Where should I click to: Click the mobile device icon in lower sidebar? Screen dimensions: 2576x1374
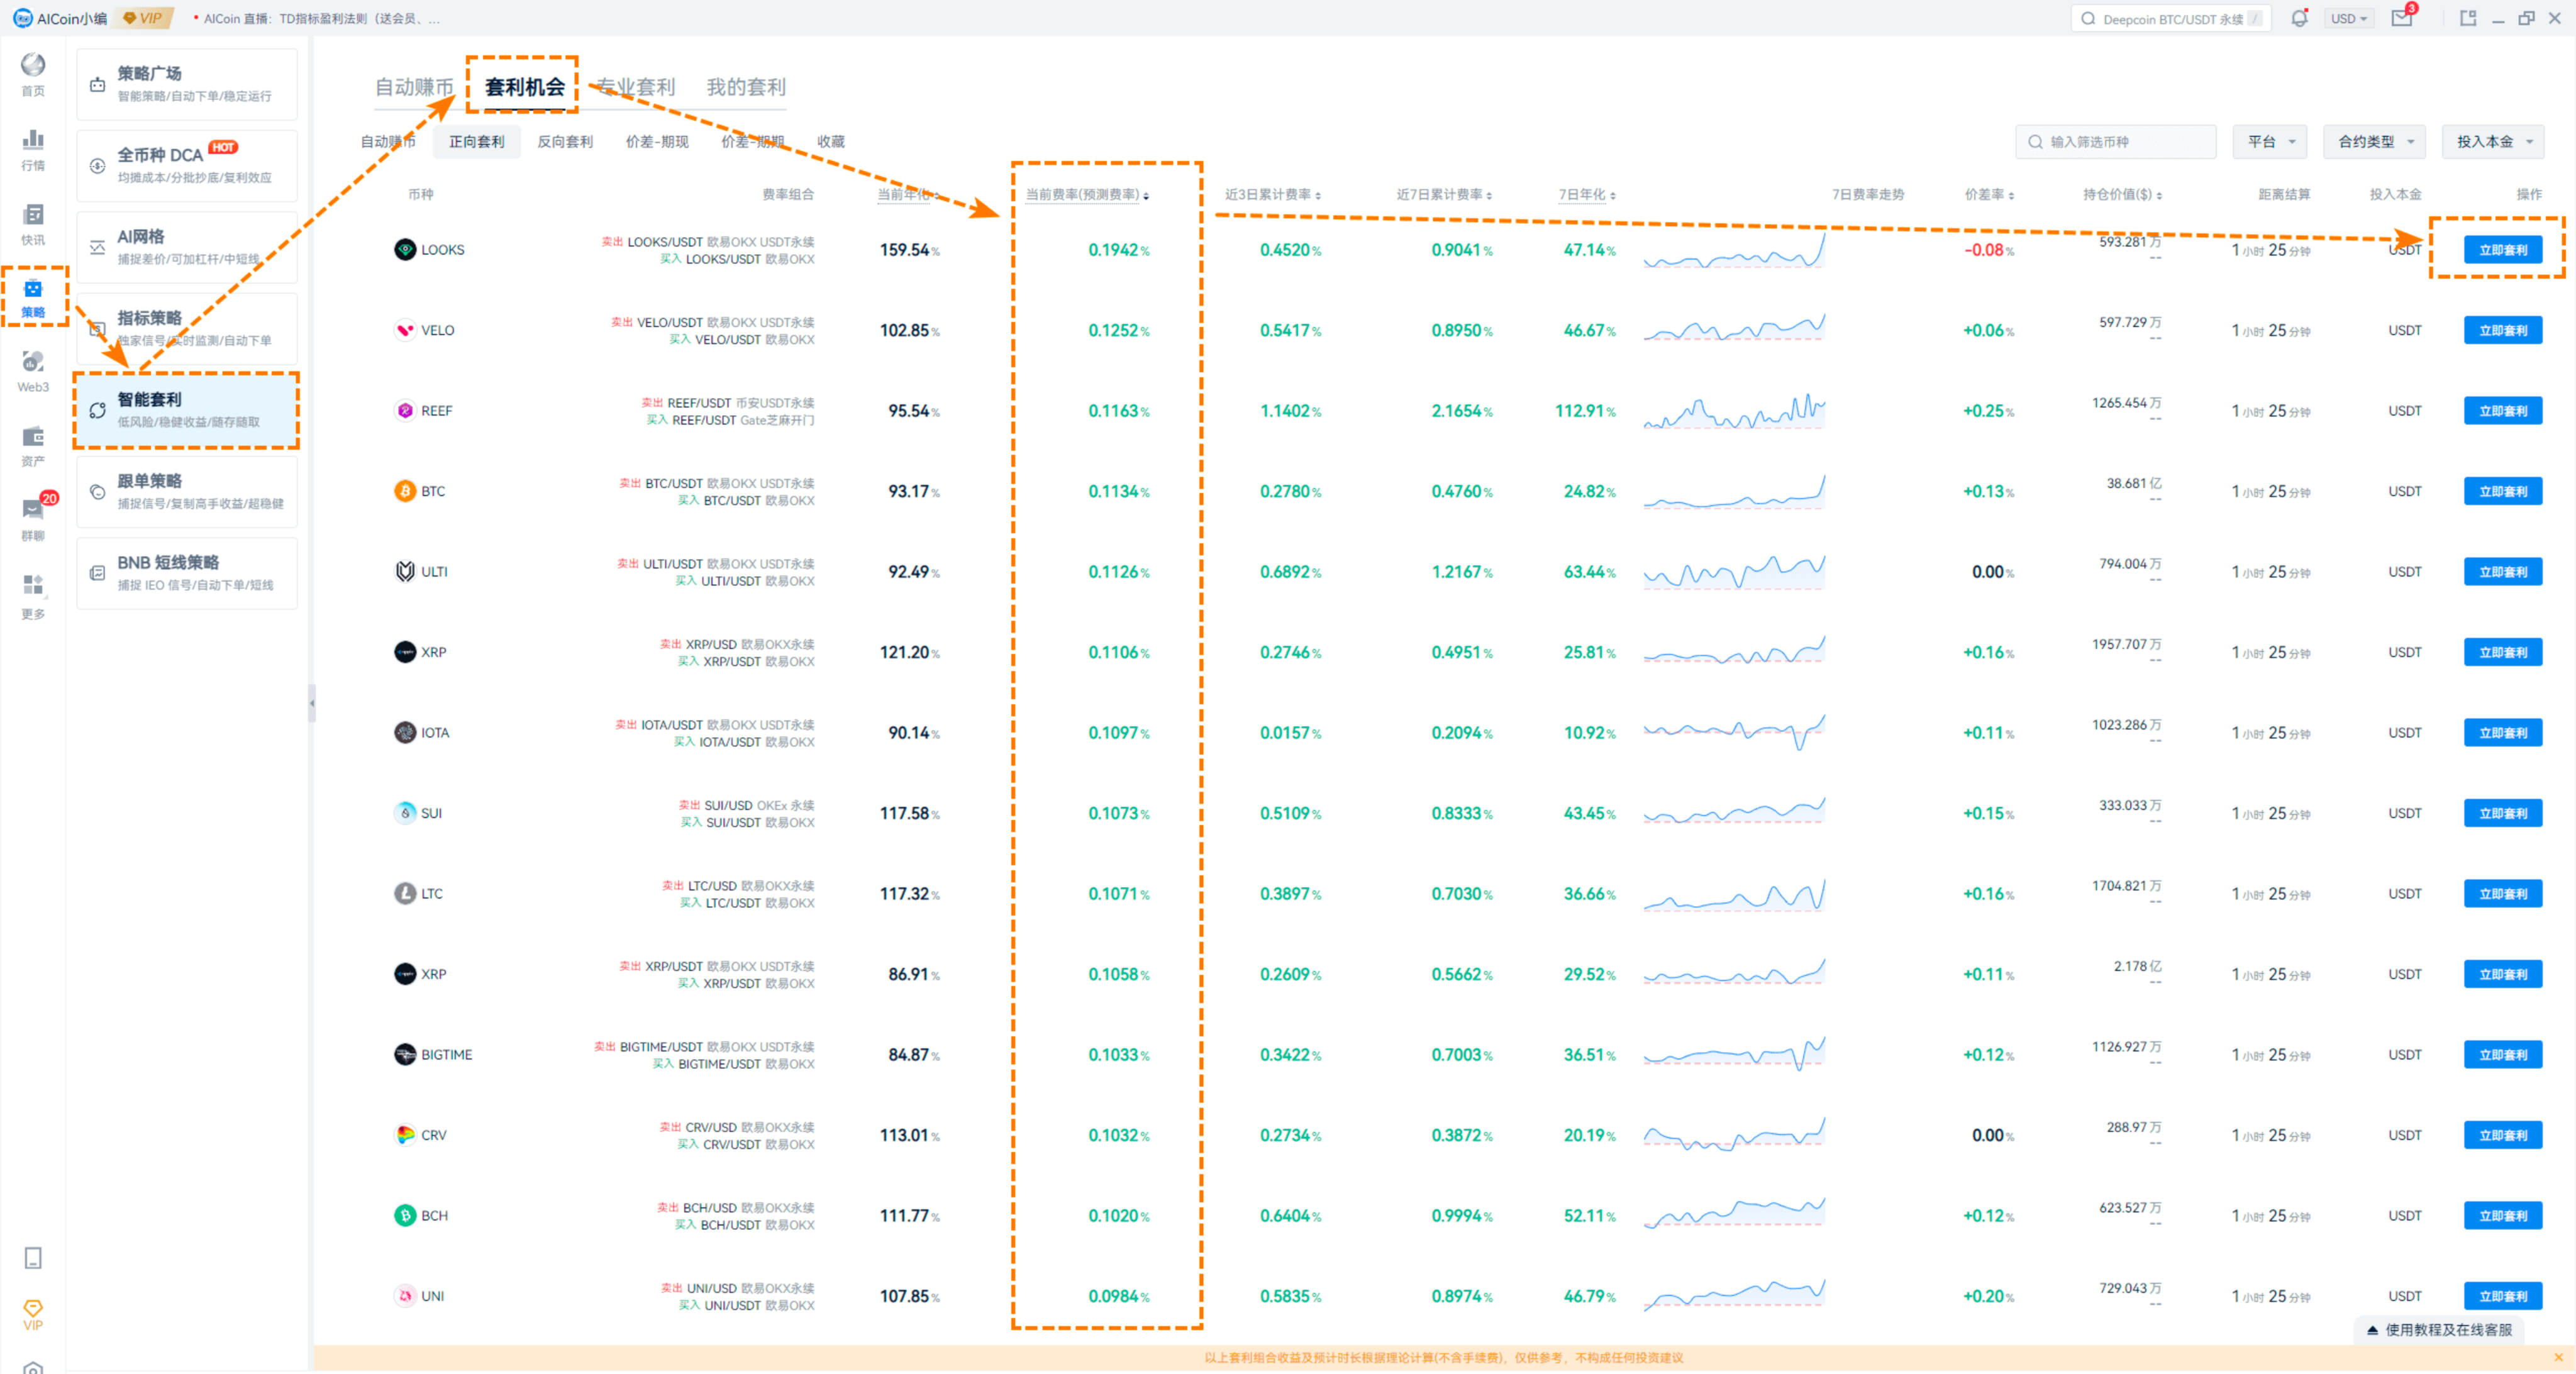coord(33,1258)
